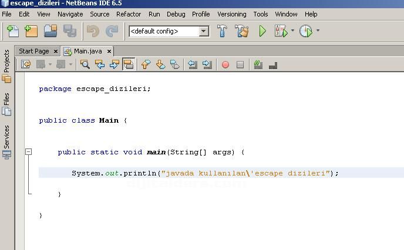Run the main project with green arrow
Image resolution: width=404 pixels, height=250 pixels.
[262, 31]
